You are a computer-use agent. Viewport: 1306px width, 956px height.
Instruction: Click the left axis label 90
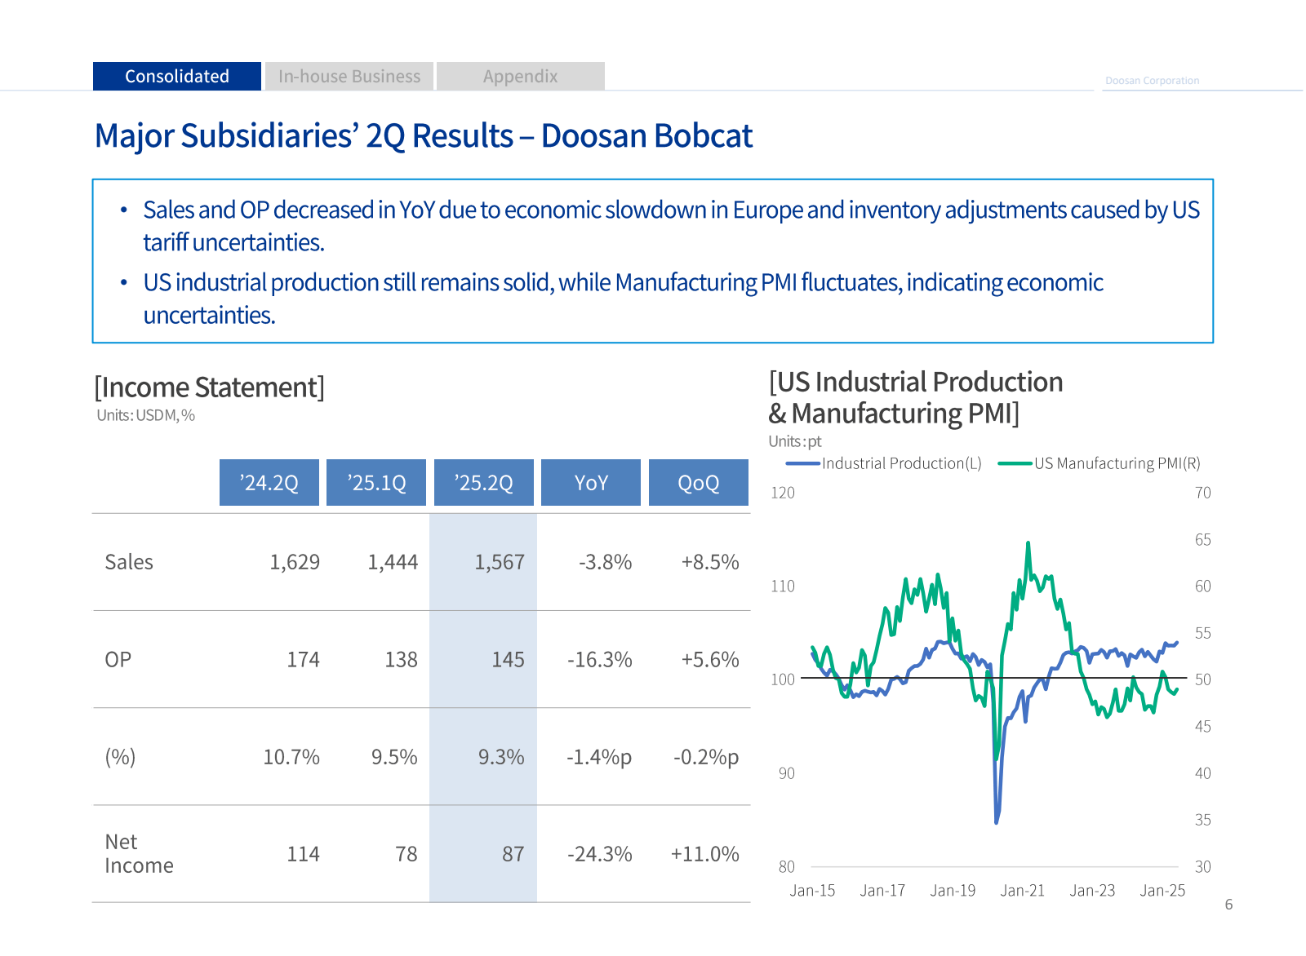coord(786,773)
